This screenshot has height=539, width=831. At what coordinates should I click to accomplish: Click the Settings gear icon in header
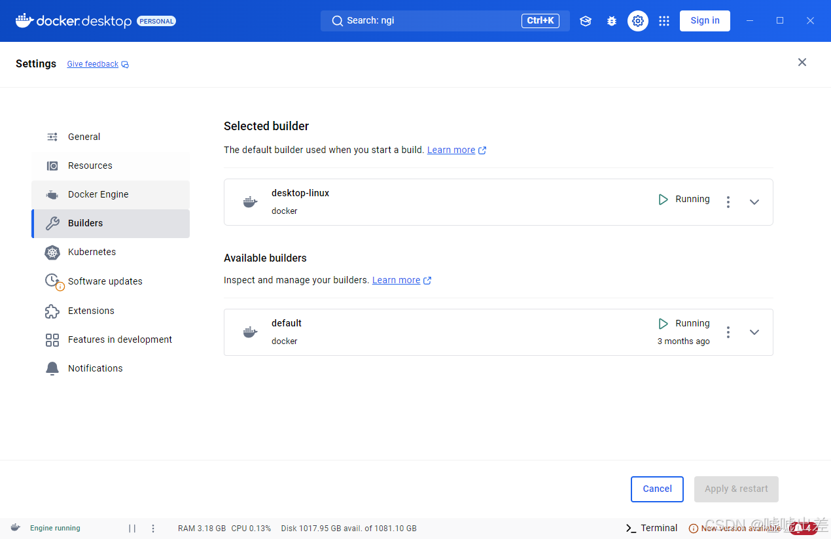click(x=638, y=21)
